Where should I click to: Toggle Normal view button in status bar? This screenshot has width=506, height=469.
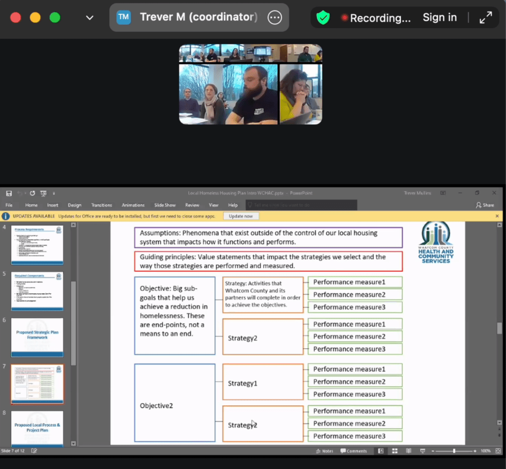pyautogui.click(x=381, y=451)
